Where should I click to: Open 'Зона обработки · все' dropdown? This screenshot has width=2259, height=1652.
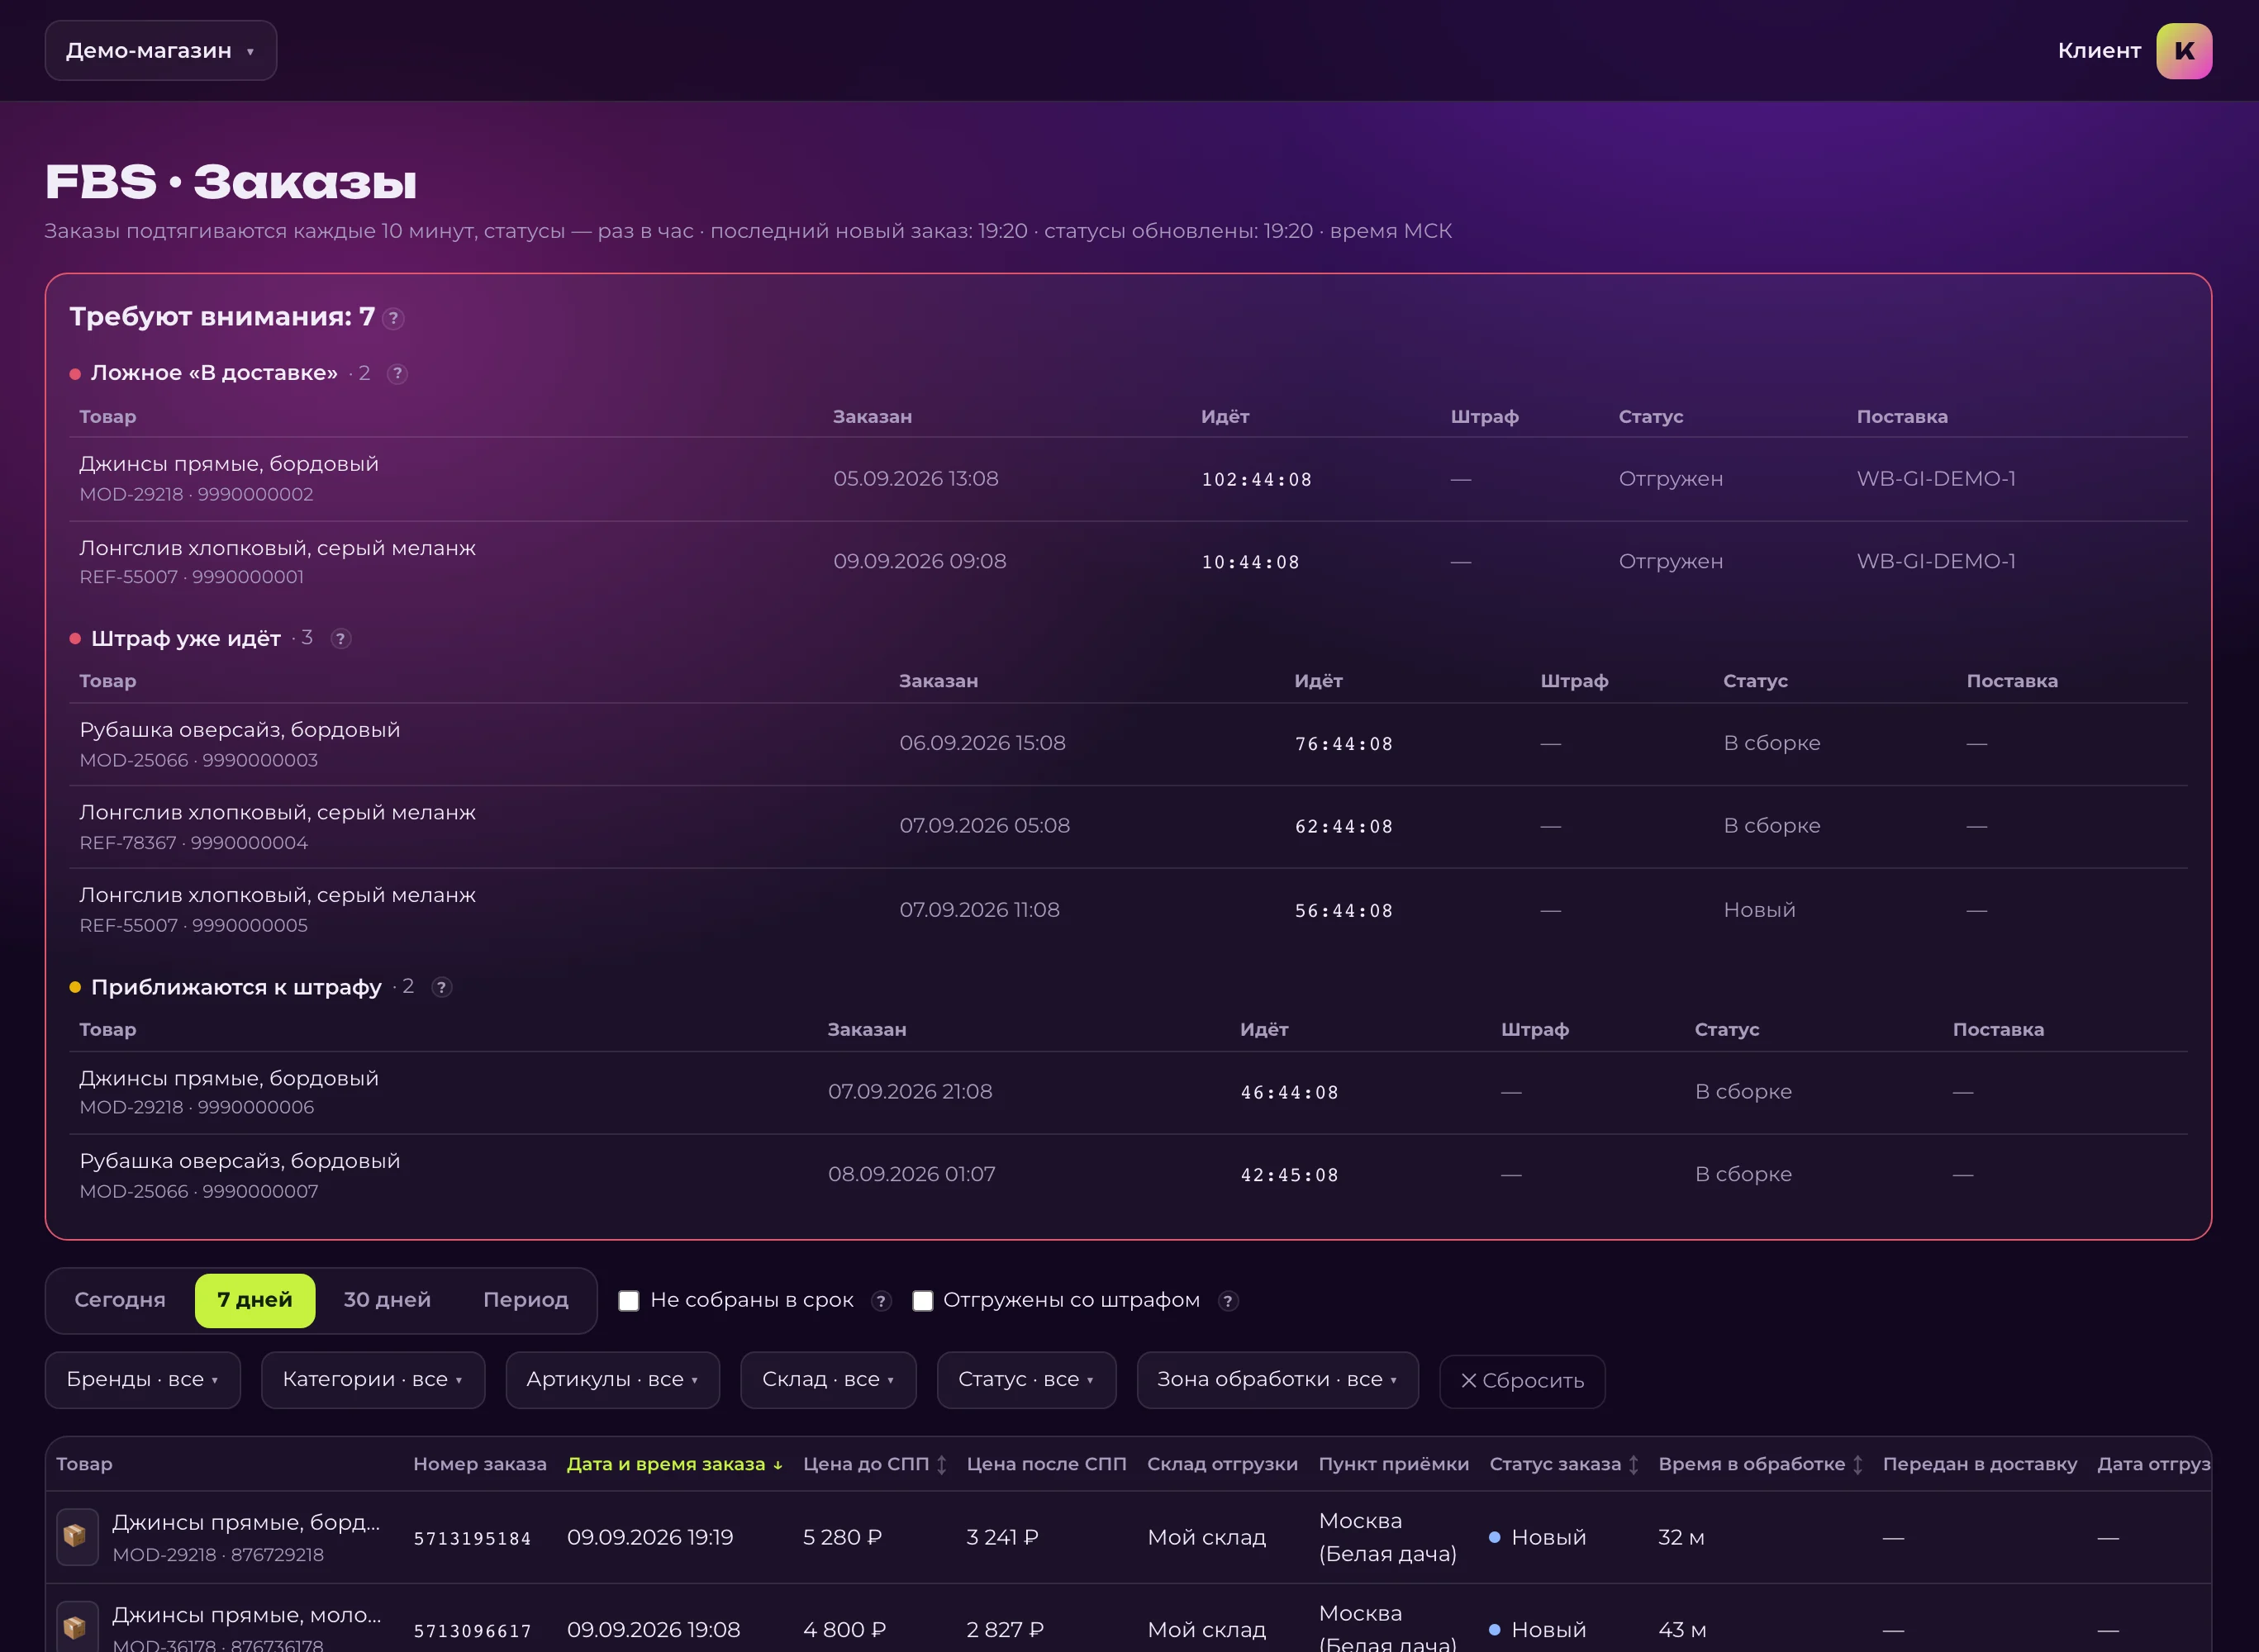tap(1277, 1380)
